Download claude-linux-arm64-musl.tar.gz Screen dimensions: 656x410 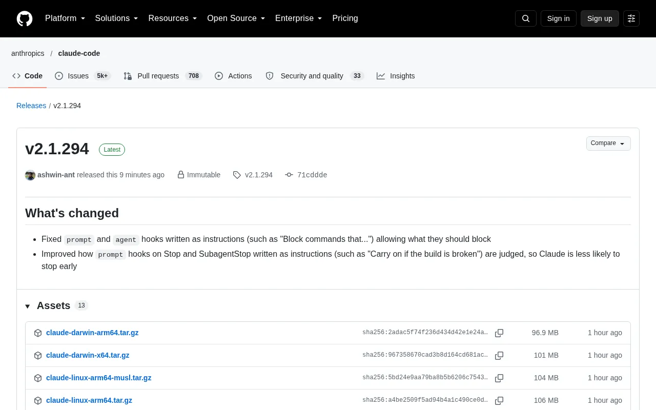98,378
